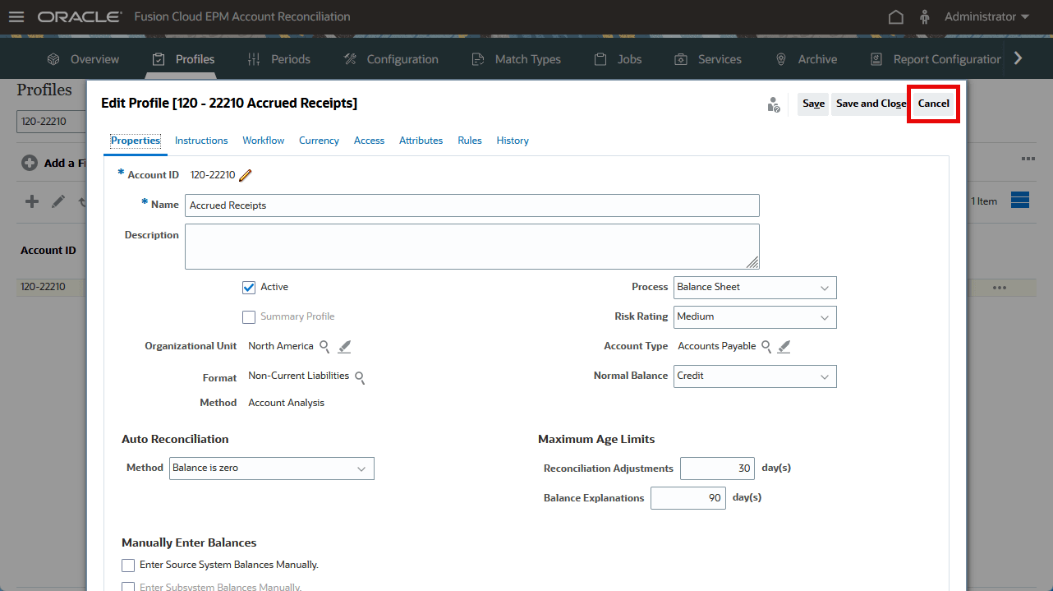The image size is (1053, 591).
Task: Click the Report Configuration icon
Action: pos(876,59)
